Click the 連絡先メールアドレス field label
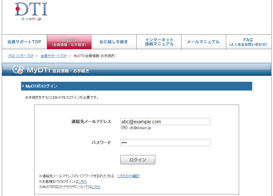The width and height of the screenshot is (273, 196). point(91,122)
